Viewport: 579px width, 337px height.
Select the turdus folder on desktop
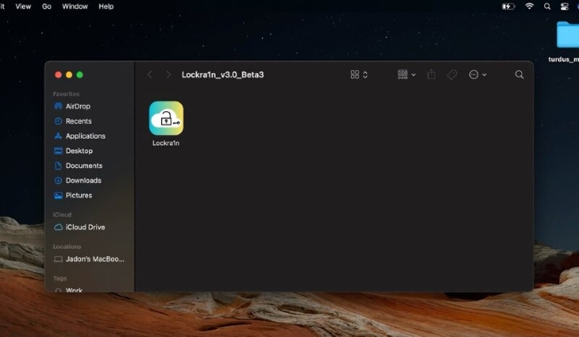point(567,35)
